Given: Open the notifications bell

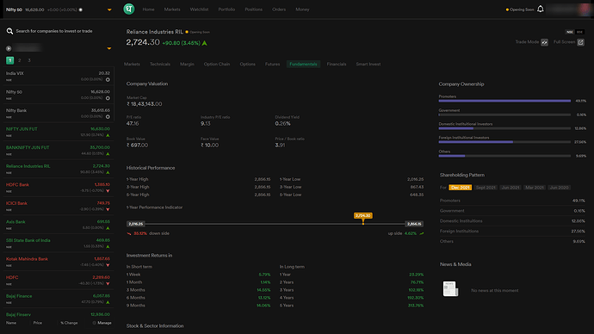Looking at the screenshot, I should pos(541,9).
